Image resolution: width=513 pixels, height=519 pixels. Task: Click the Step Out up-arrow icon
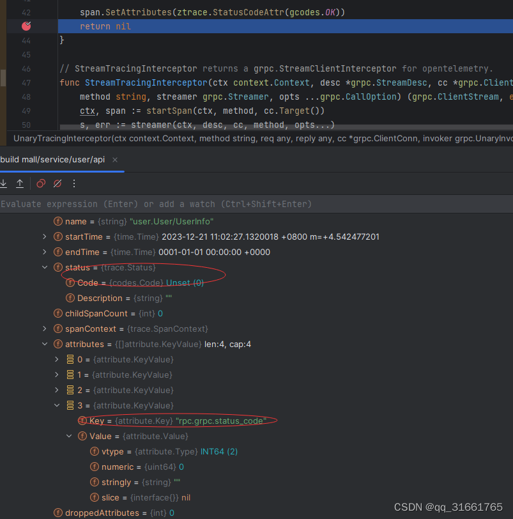click(20, 183)
